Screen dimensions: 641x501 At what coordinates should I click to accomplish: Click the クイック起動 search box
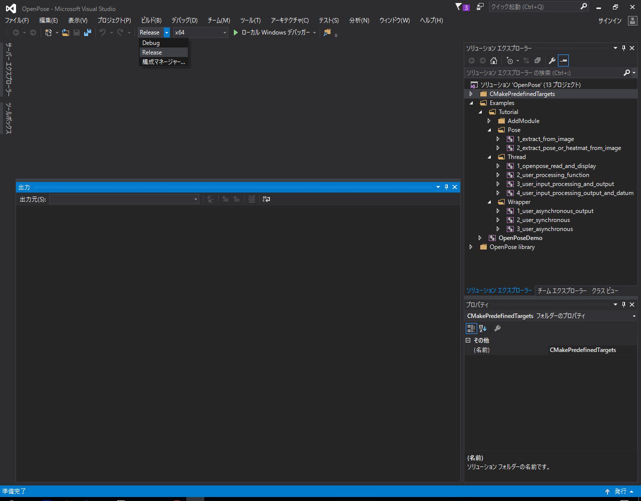pyautogui.click(x=533, y=7)
